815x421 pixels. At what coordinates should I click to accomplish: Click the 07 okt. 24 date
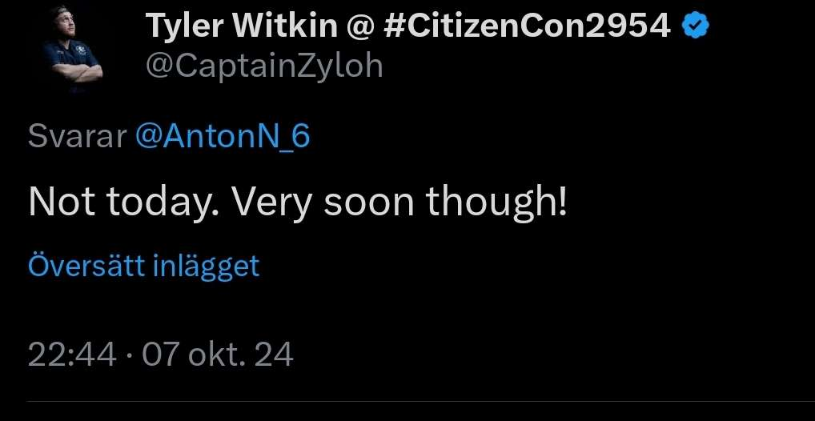pyautogui.click(x=218, y=355)
